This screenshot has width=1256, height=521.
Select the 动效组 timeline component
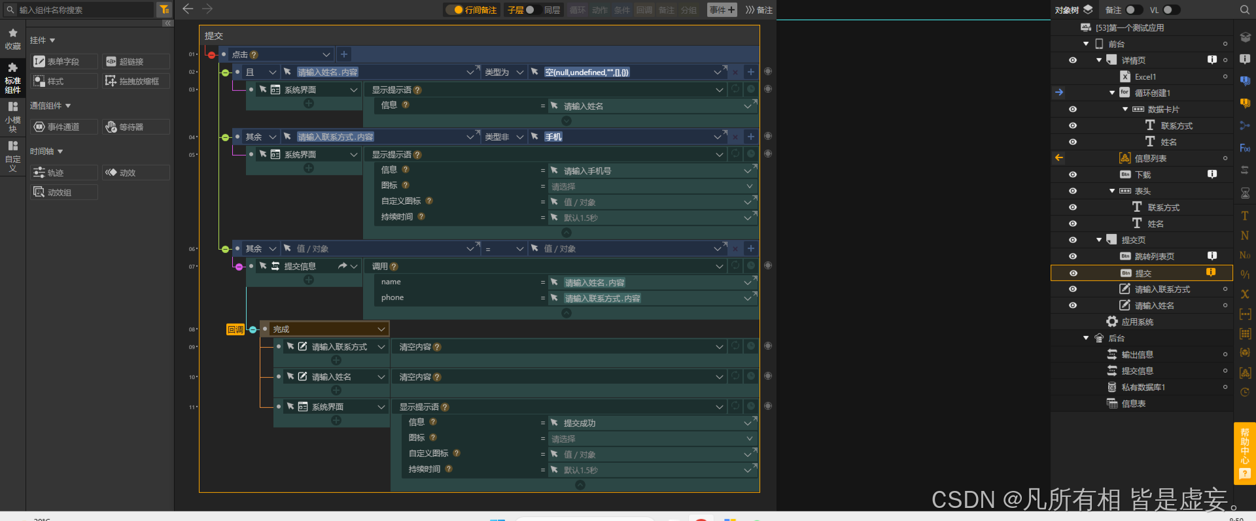(x=63, y=192)
